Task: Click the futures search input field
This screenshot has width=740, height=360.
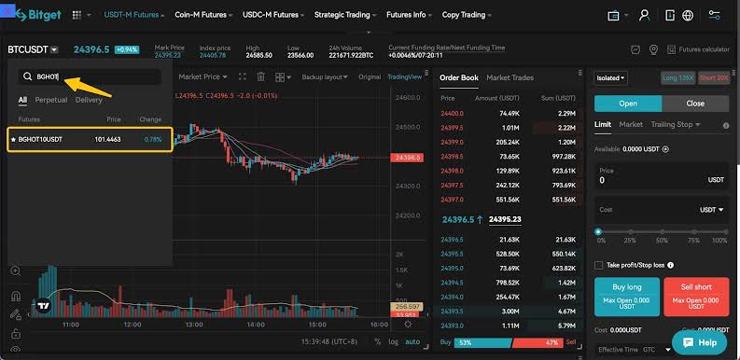Action: click(x=91, y=76)
